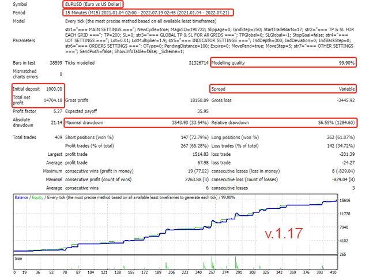Click Maximal drawdown value 3543.93 (33.54%)
The width and height of the screenshot is (369, 277).
point(190,123)
